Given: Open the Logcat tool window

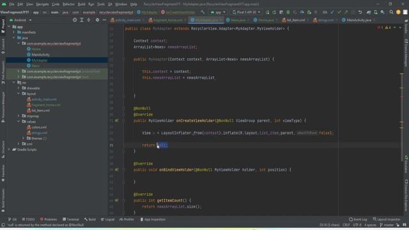Looking at the screenshot, I should pyautogui.click(x=107, y=219).
